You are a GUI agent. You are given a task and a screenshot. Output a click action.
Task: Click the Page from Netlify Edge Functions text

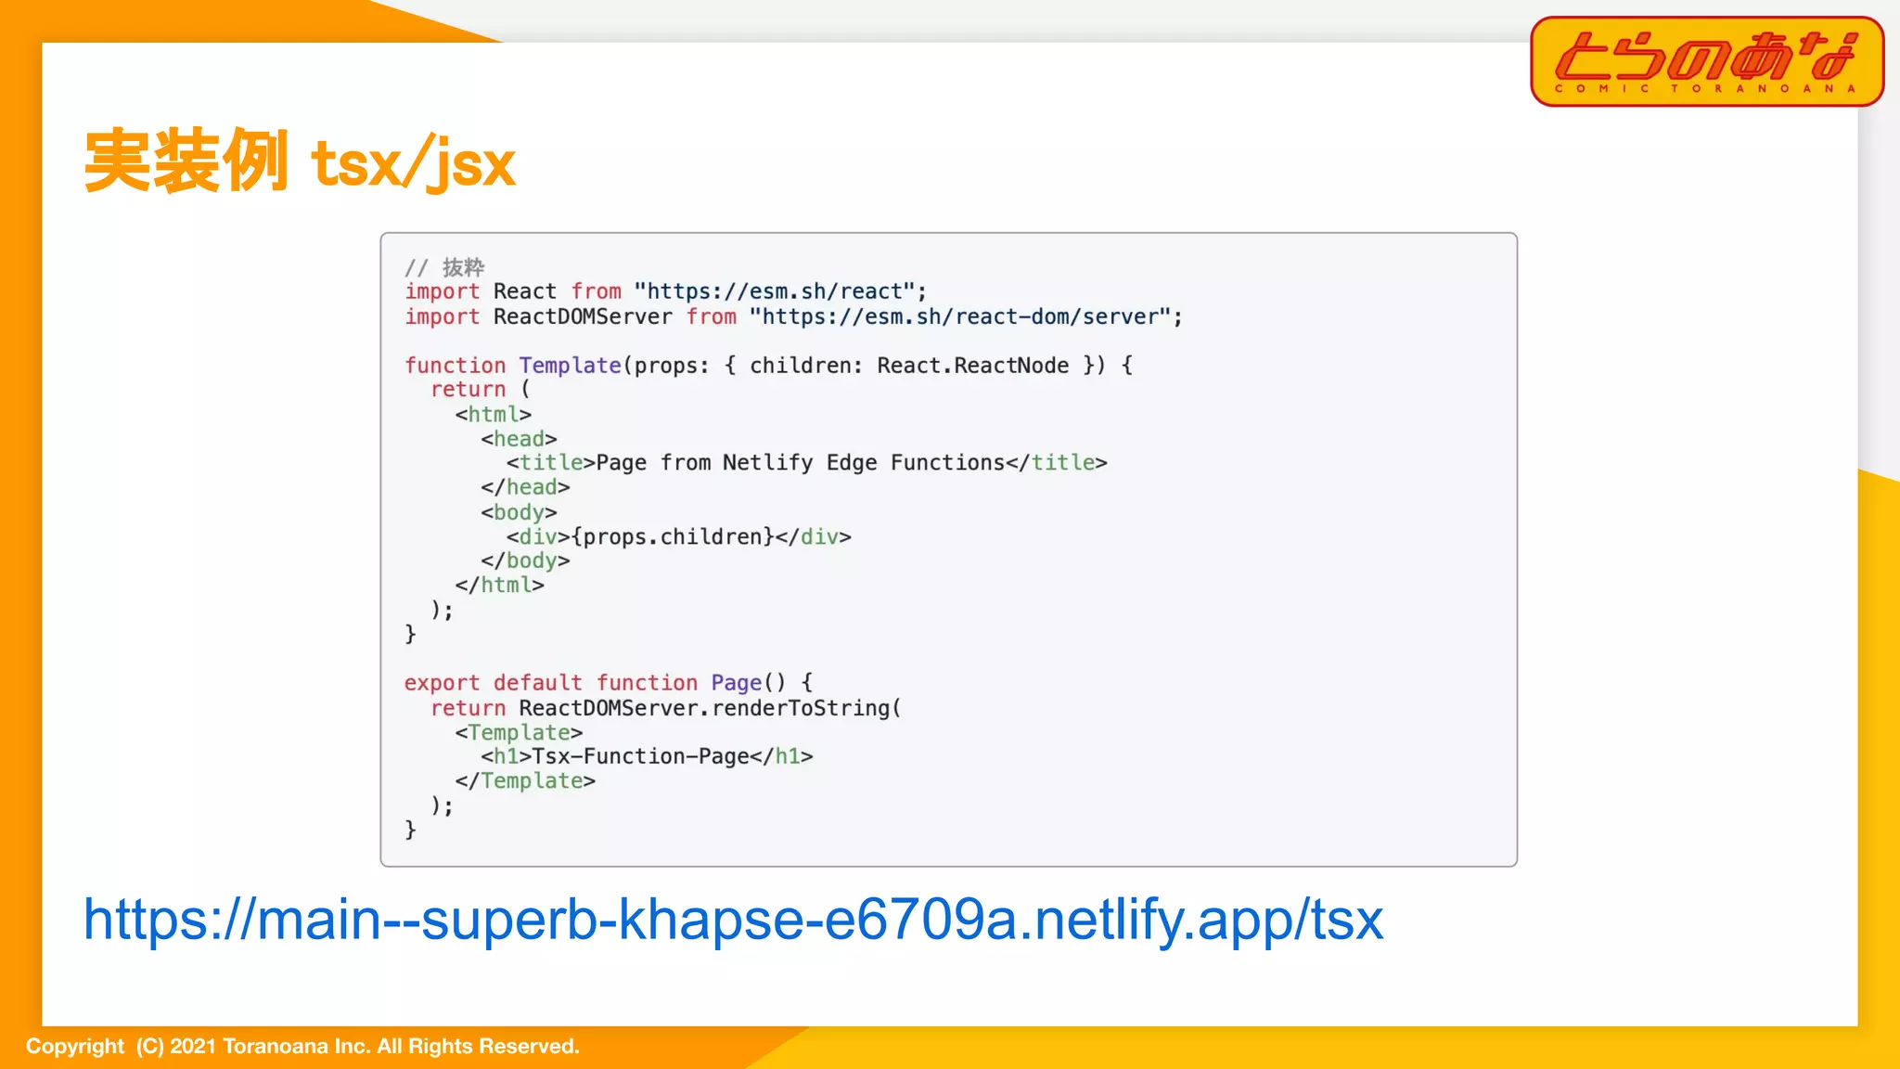(x=800, y=462)
